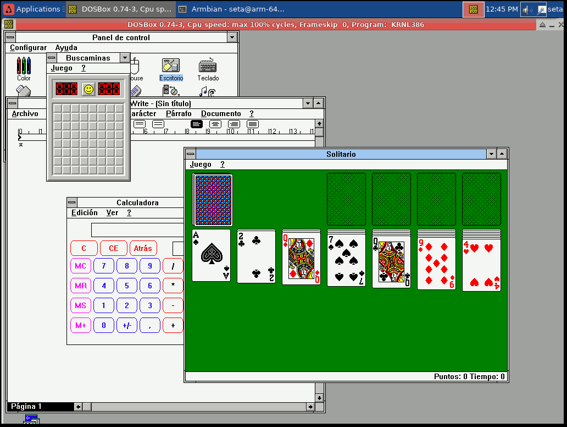Open the music notes sound icon in Panel de control

click(207, 92)
